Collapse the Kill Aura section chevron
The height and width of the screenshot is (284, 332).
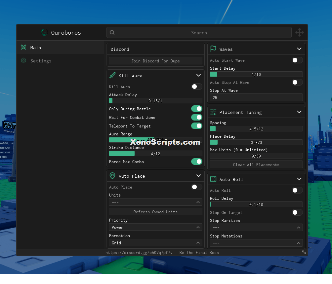(198, 75)
